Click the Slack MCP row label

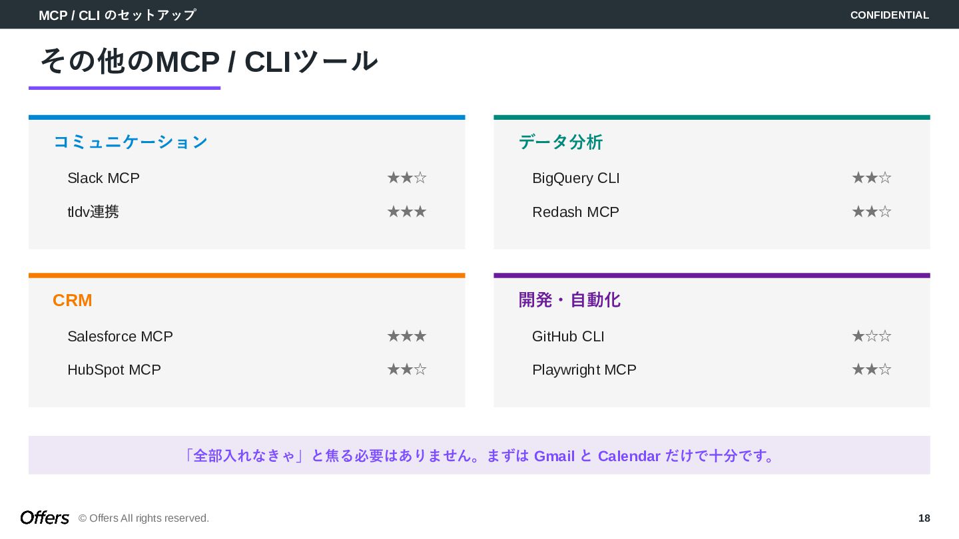pyautogui.click(x=103, y=178)
